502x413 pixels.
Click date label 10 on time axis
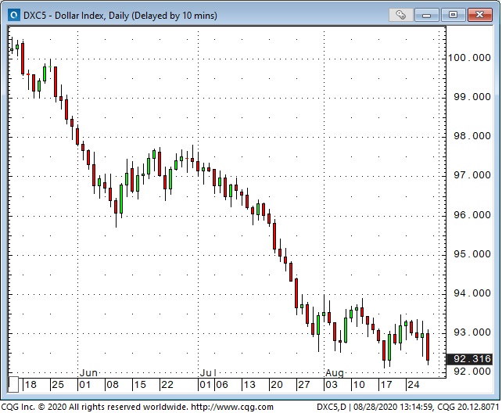tap(359, 385)
